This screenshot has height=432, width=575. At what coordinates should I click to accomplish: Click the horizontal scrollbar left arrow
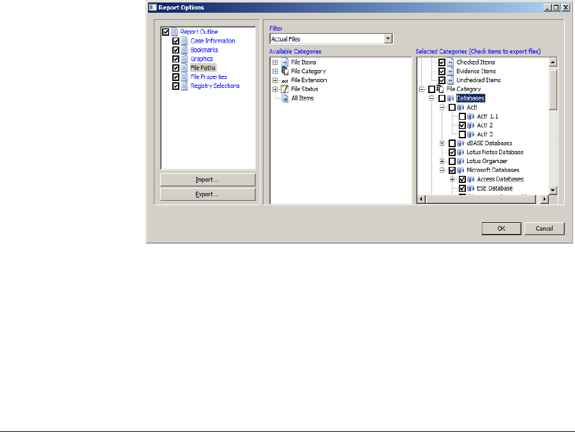[421, 199]
